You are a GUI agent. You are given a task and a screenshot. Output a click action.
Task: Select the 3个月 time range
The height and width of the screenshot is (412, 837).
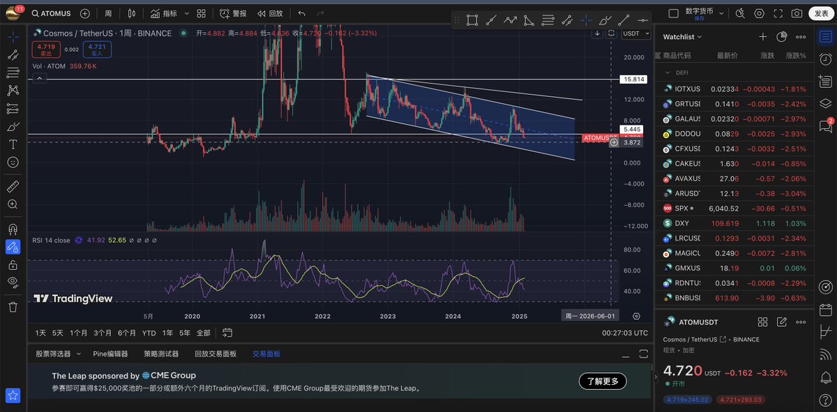click(x=103, y=333)
